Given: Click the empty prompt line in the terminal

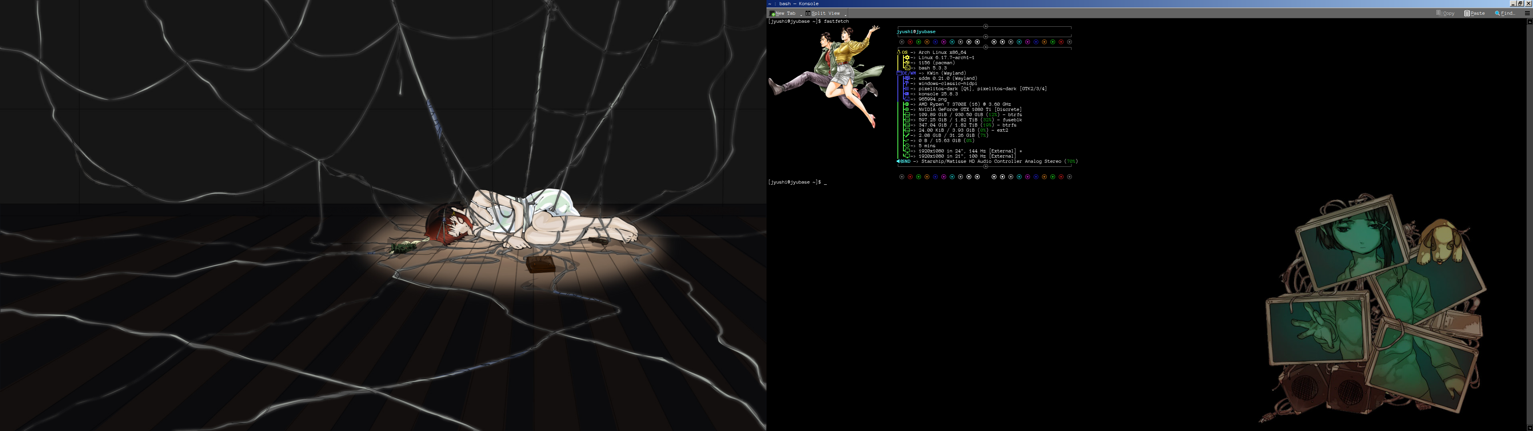Looking at the screenshot, I should coord(826,182).
